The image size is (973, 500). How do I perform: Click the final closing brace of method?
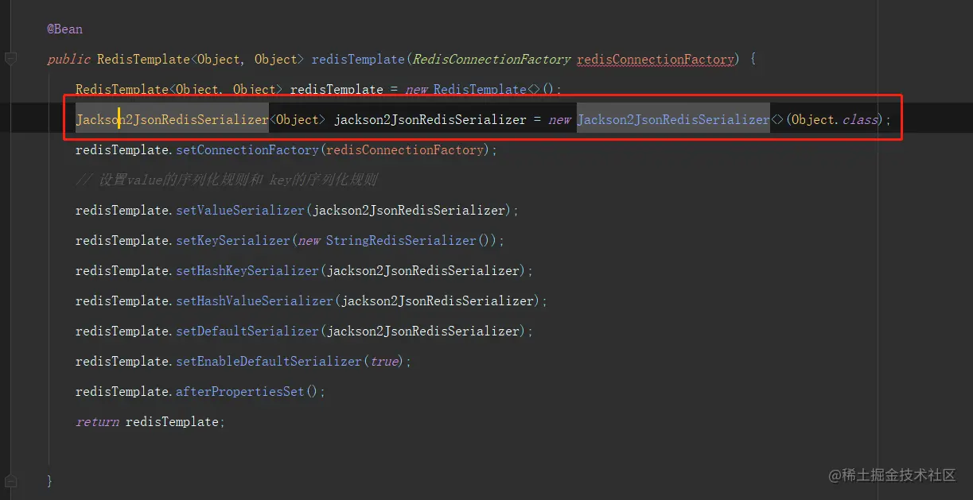point(49,481)
